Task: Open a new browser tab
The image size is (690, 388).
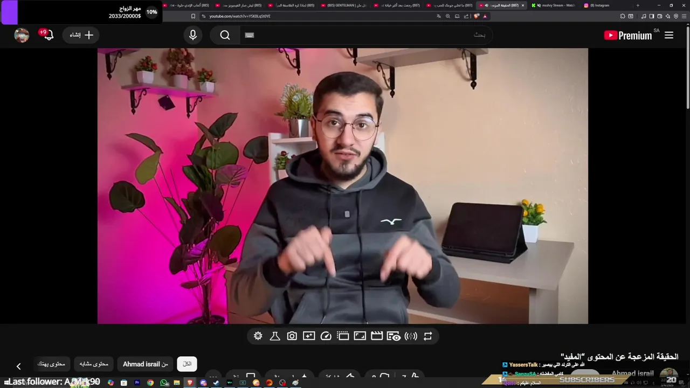Action: [x=638, y=5]
